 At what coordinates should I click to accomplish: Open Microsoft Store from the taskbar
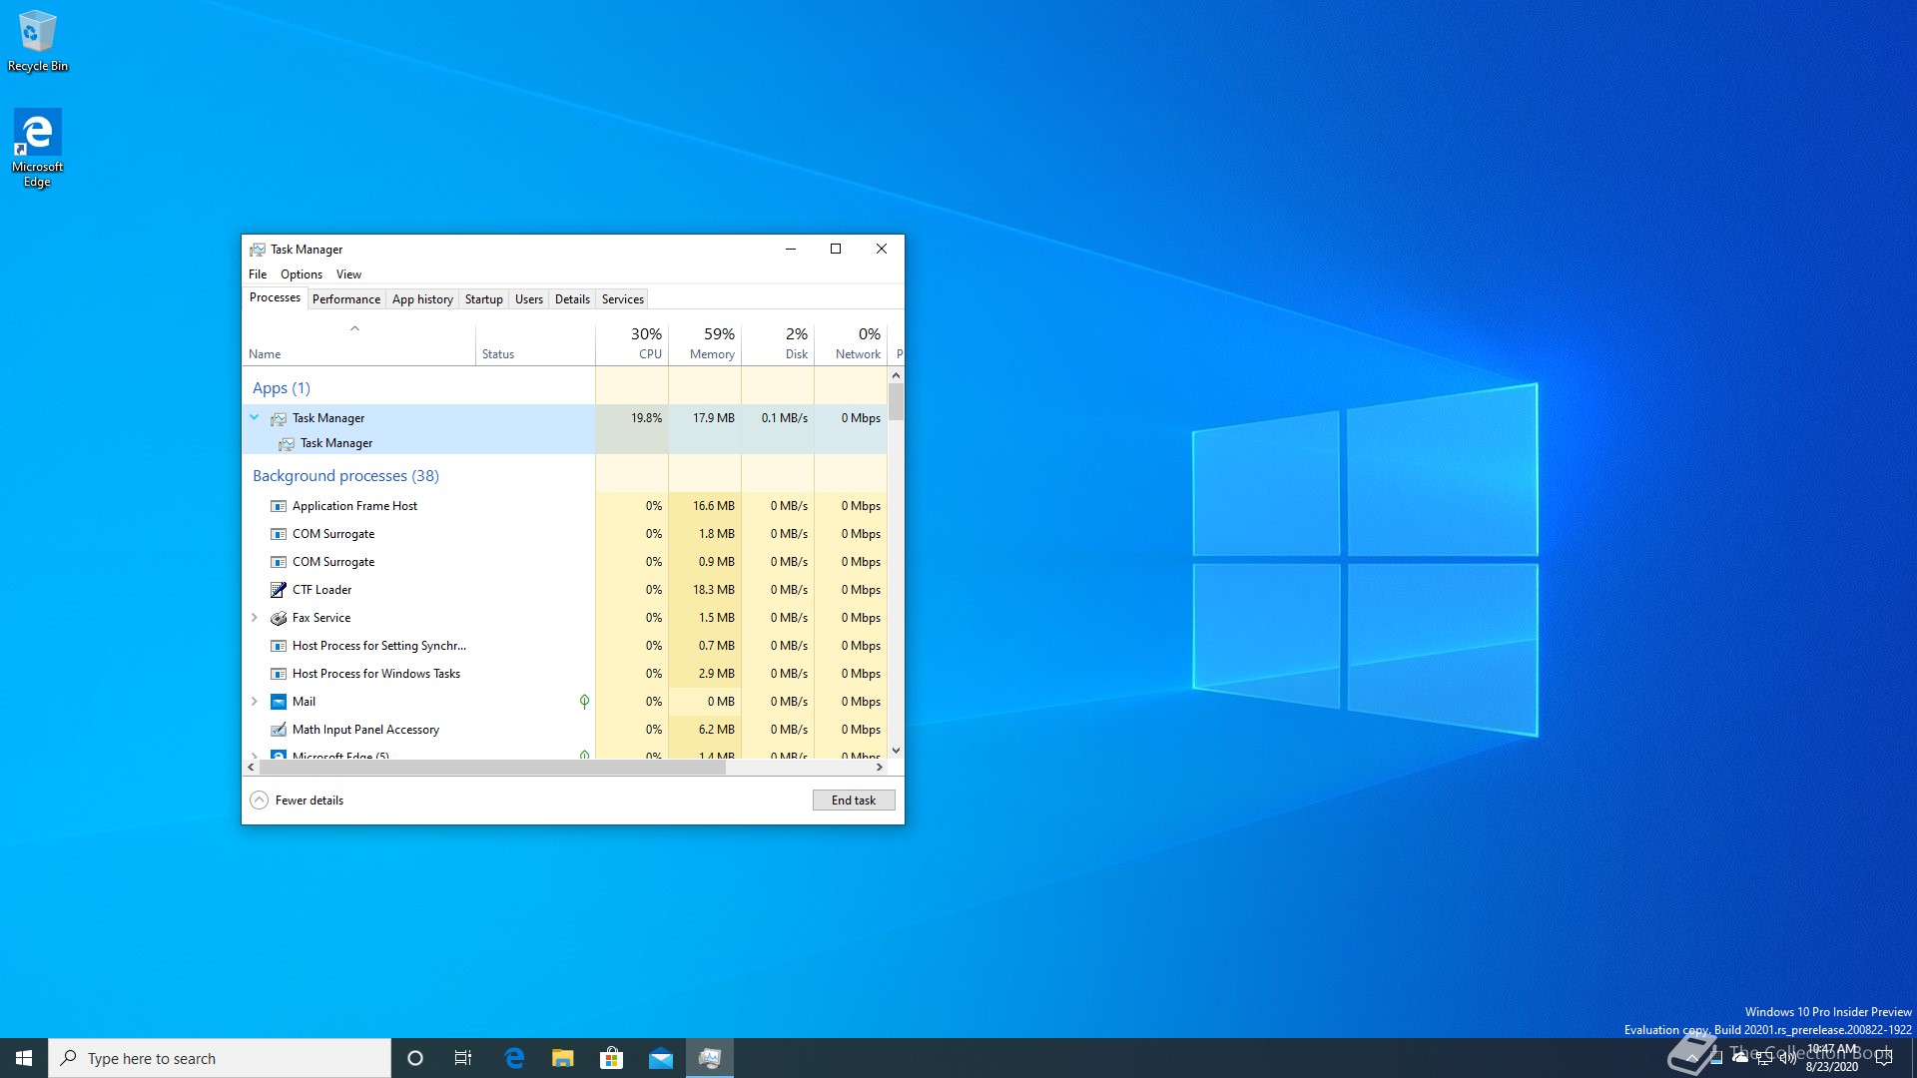(611, 1058)
